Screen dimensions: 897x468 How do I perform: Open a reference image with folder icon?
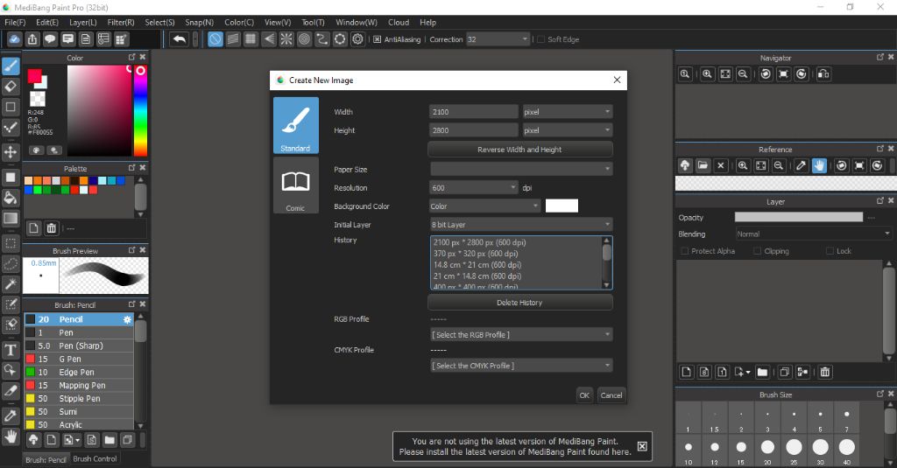(703, 165)
